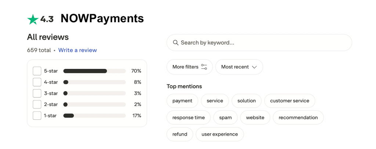This screenshot has width=376, height=149.
Task: Follow the Write a review link
Action: (77, 50)
